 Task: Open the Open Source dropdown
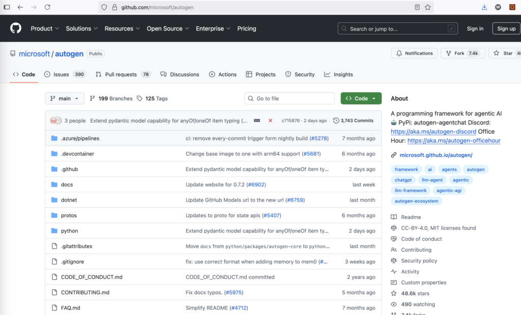[x=168, y=28]
